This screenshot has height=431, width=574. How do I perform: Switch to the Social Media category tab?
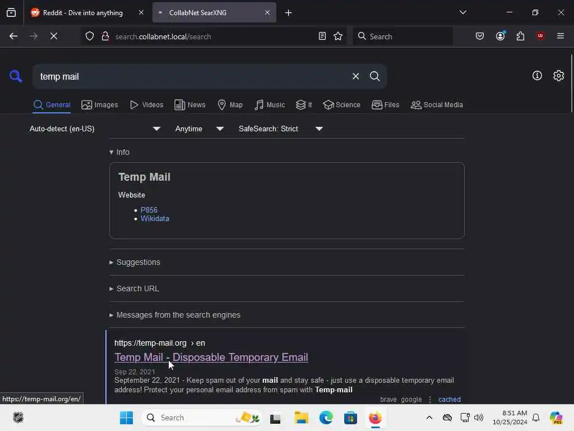(x=437, y=105)
